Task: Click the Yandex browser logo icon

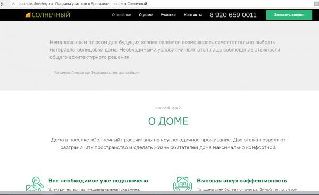Action: (x=2, y=4)
